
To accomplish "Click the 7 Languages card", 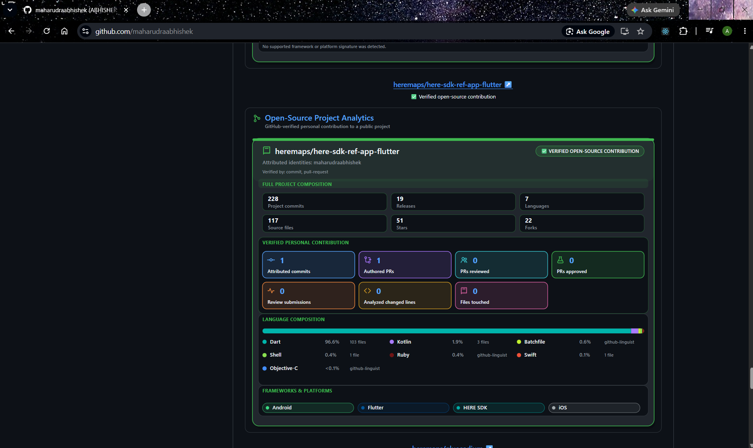I will tap(582, 202).
